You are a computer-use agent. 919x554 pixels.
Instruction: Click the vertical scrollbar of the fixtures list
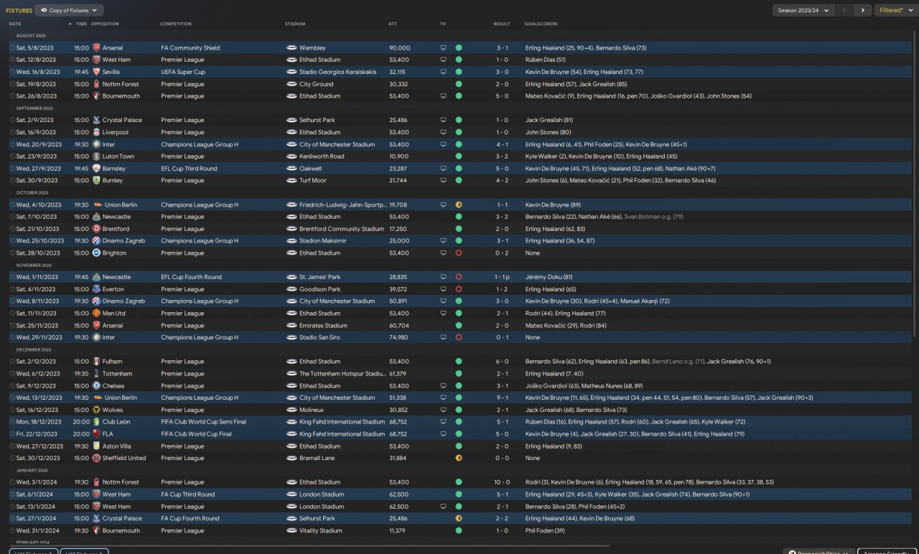(915, 184)
